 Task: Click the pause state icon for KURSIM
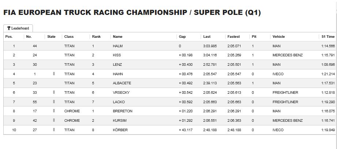(54, 120)
